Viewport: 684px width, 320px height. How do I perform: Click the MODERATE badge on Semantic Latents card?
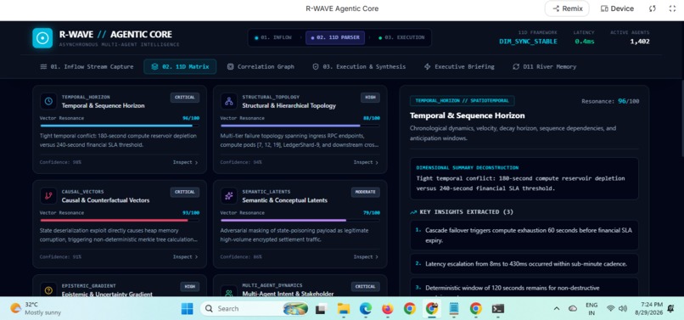pos(366,192)
